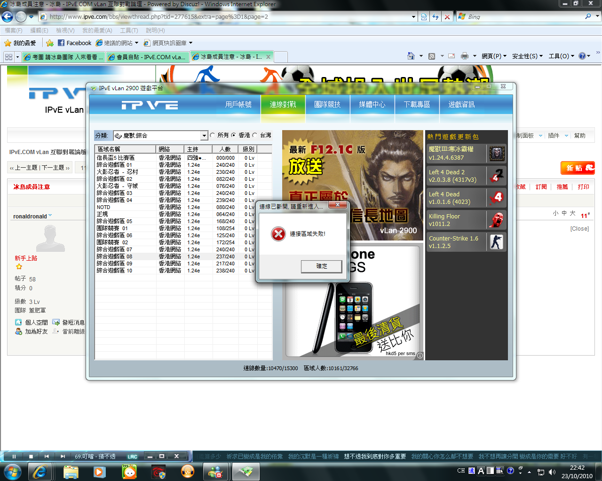Click the Left 4 Dead v1.0.1.6 game icon
This screenshot has width=602, height=481.
497,198
